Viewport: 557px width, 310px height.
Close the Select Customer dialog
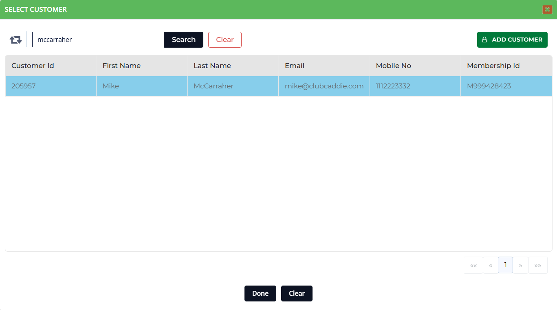547,9
